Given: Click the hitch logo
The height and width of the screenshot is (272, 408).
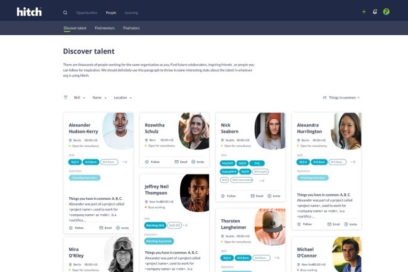Looking at the screenshot, I should 29,12.
